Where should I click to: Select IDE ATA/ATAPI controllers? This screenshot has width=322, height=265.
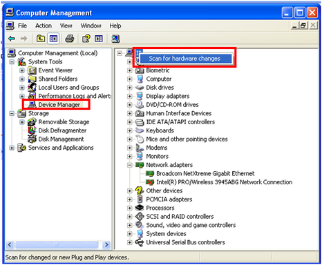pos(180,122)
